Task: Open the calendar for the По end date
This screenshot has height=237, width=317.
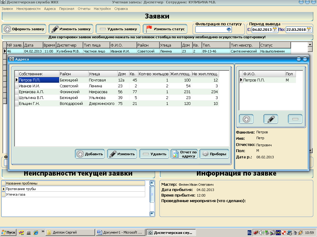Action: [309, 30]
